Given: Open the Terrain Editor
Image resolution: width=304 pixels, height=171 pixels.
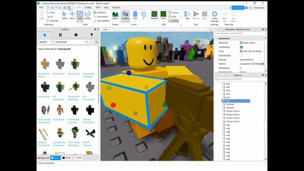Looking at the screenshot, I should pos(115,15).
